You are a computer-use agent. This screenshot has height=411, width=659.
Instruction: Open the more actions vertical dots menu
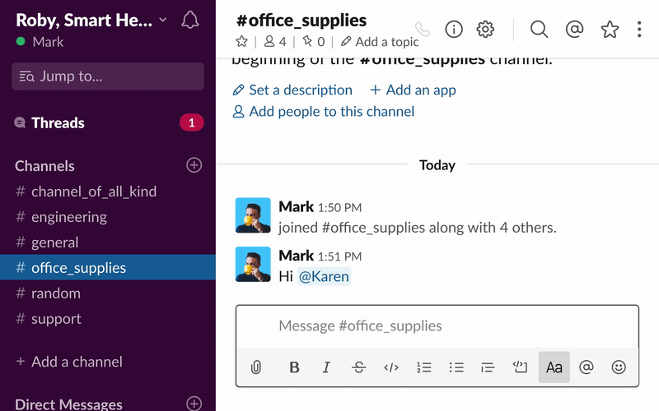click(639, 30)
